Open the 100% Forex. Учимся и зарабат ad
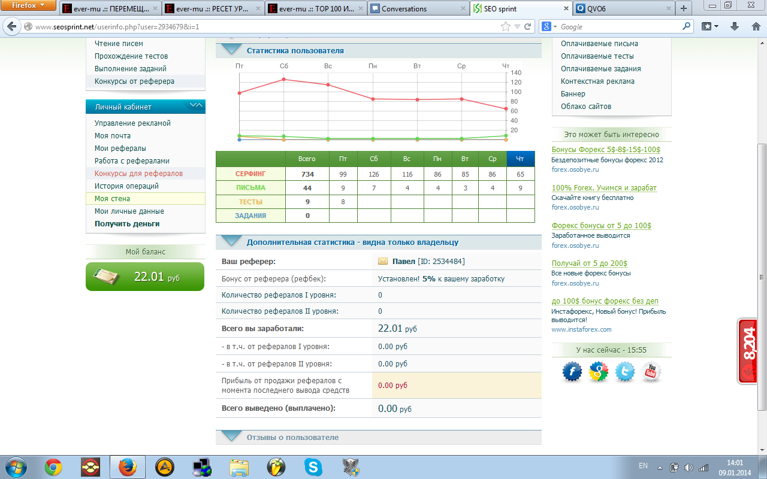Image resolution: width=767 pixels, height=479 pixels. pyautogui.click(x=604, y=187)
